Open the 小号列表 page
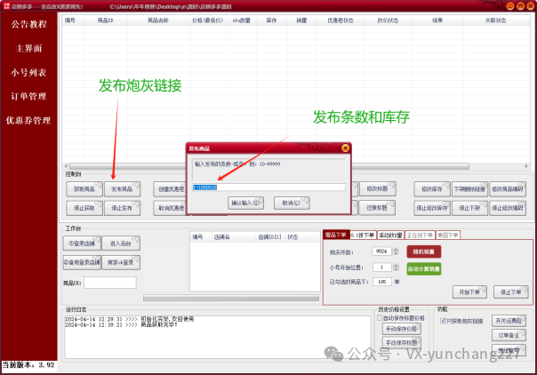 [x=28, y=73]
